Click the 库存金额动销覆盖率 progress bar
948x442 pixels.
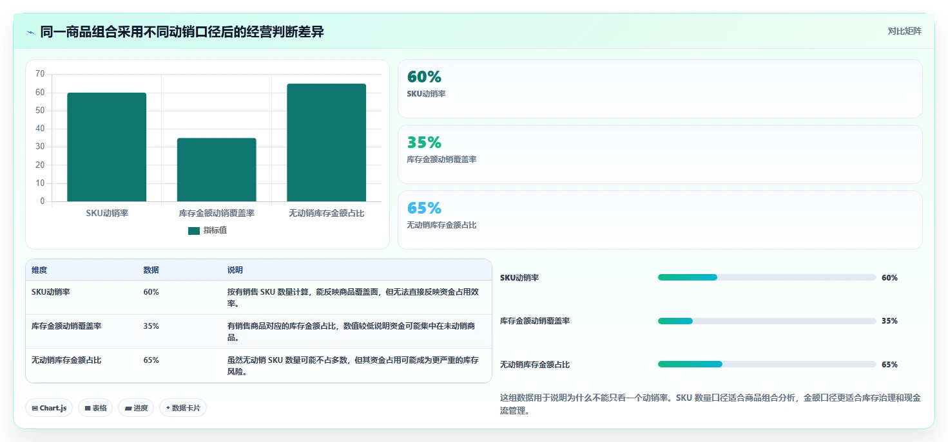[x=767, y=321]
